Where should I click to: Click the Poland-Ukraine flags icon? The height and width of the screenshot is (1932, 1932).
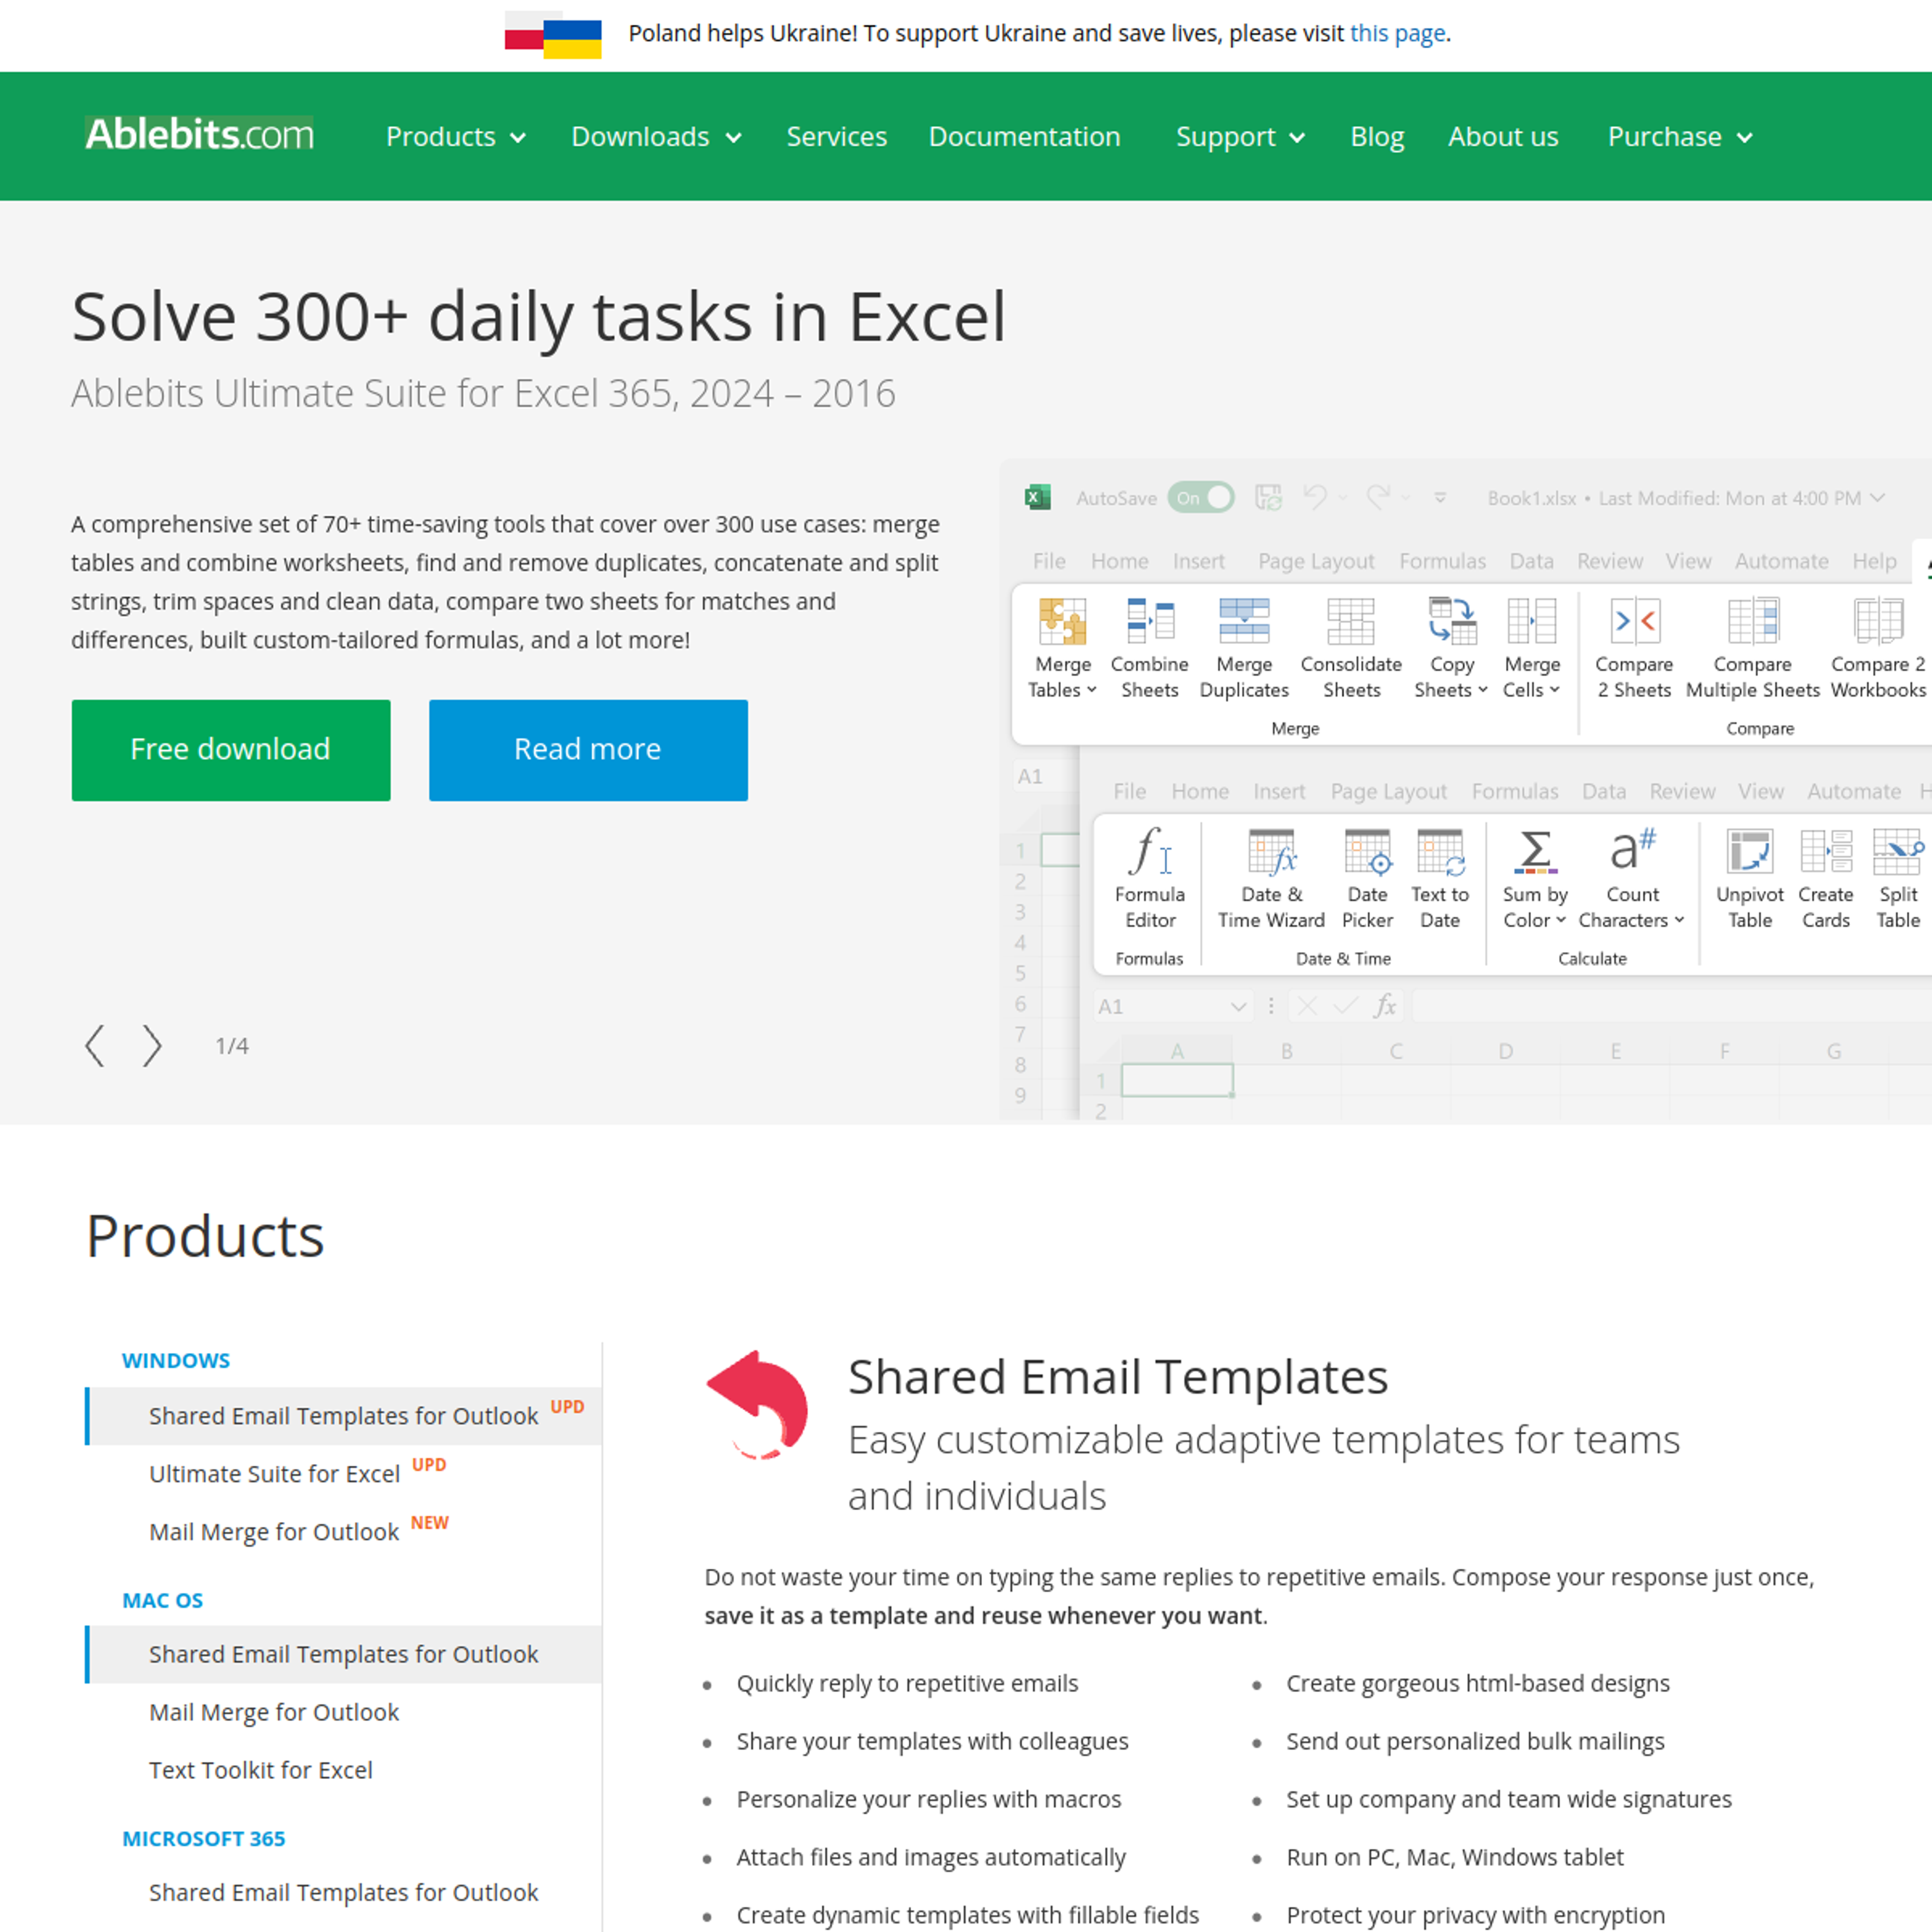point(553,35)
